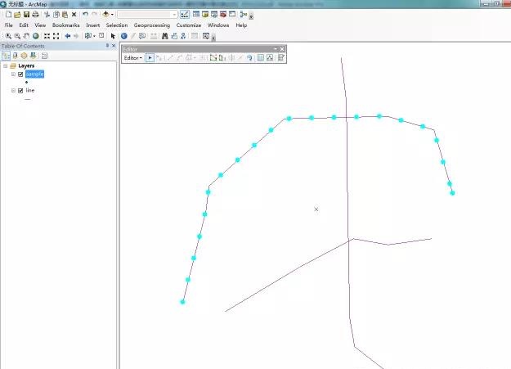Collapse the Layers data frame

click(x=6, y=65)
